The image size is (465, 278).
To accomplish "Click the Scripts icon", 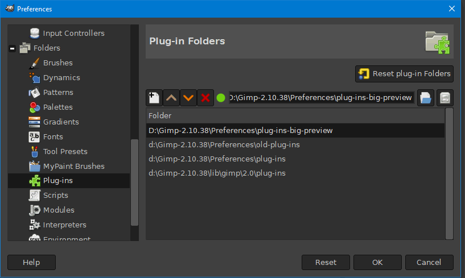I will coord(34,196).
